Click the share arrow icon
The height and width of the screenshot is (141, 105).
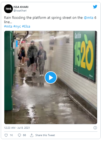click(32, 135)
